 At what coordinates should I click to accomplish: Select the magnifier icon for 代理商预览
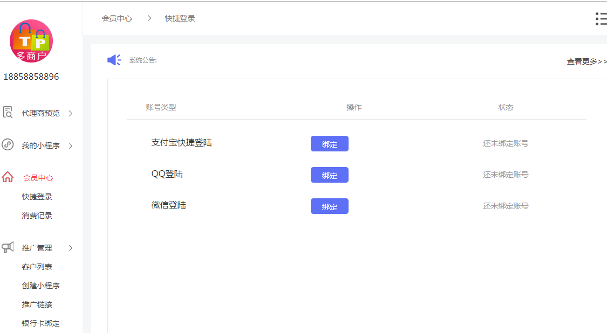point(8,112)
